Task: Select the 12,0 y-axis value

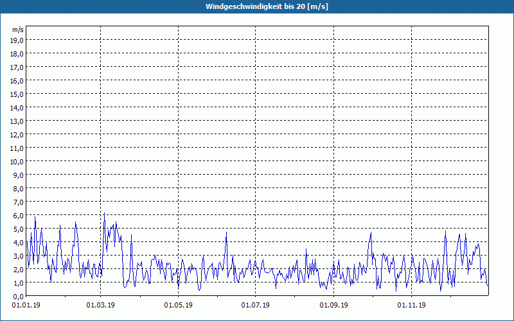Action: pos(17,134)
